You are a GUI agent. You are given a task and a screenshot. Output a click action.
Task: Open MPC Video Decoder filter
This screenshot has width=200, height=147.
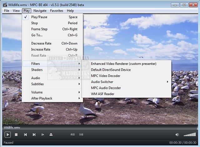pos(126,76)
